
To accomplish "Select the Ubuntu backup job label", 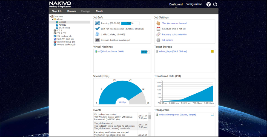I will 66,42.
